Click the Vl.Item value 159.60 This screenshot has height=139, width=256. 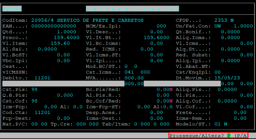60,43
